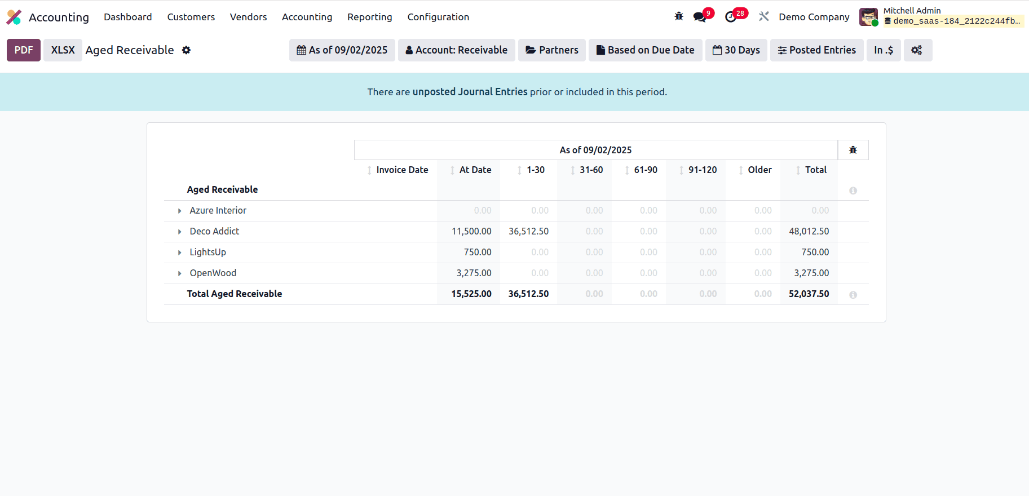
Task: Click OpenWood At Date amount 3,275.00
Action: pyautogui.click(x=474, y=273)
